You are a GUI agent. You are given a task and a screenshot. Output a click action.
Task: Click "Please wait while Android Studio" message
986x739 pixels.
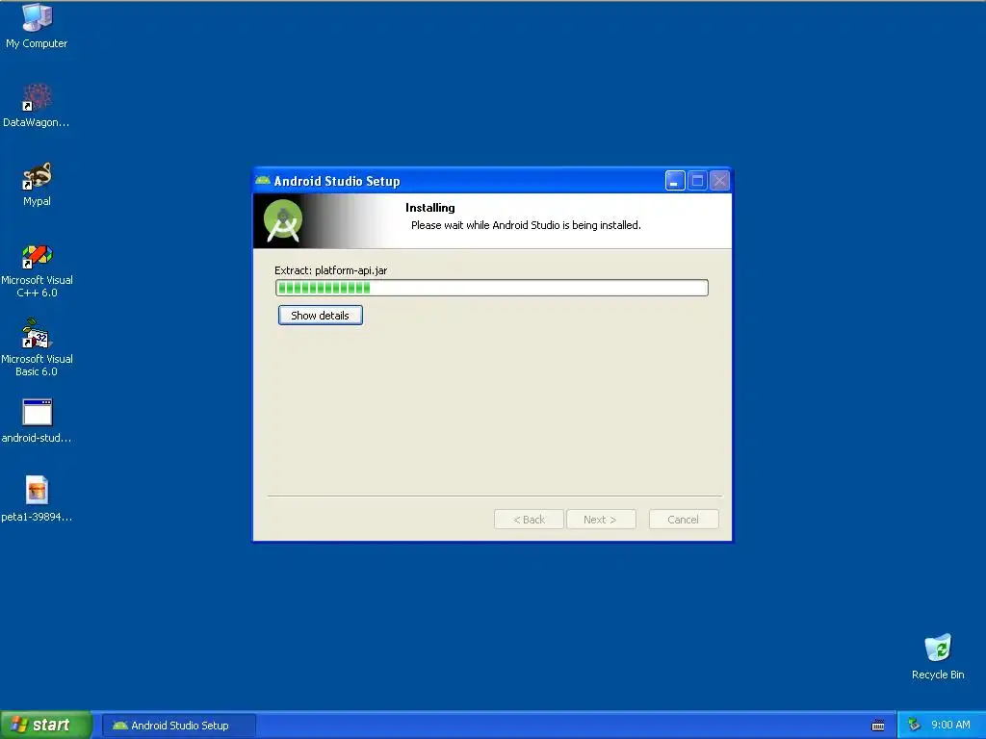pos(526,225)
